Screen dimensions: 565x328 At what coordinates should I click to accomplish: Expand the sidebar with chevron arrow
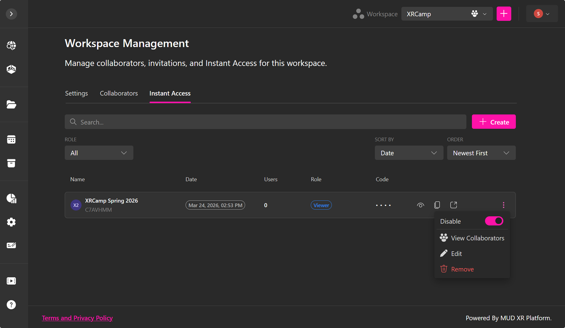tap(11, 14)
